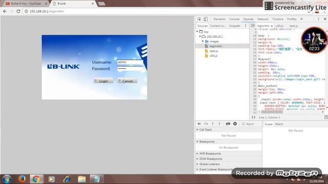Open the spec.js editor tab
328x184 pixels.
pos(294,26)
